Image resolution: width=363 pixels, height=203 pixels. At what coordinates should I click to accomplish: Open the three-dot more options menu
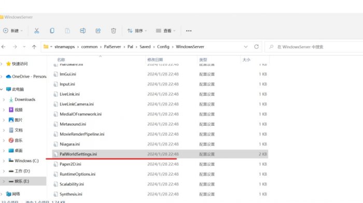[189, 31]
